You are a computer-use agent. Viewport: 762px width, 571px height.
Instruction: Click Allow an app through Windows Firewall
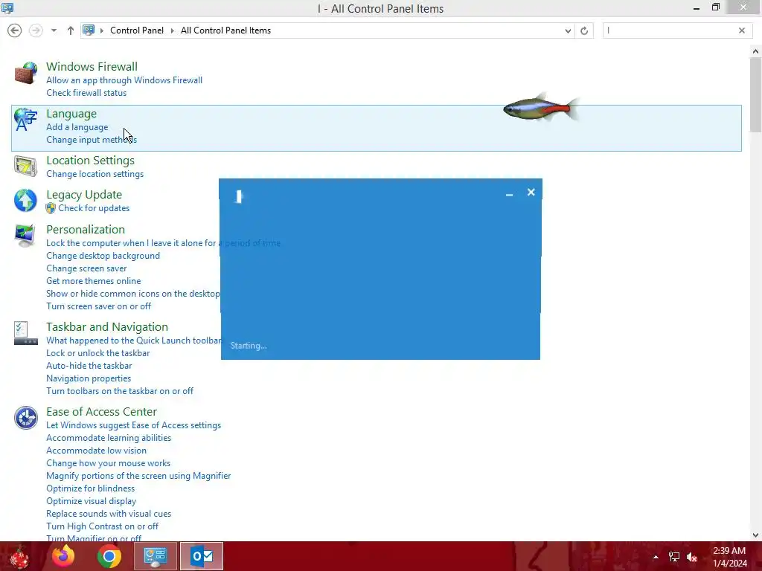point(124,80)
